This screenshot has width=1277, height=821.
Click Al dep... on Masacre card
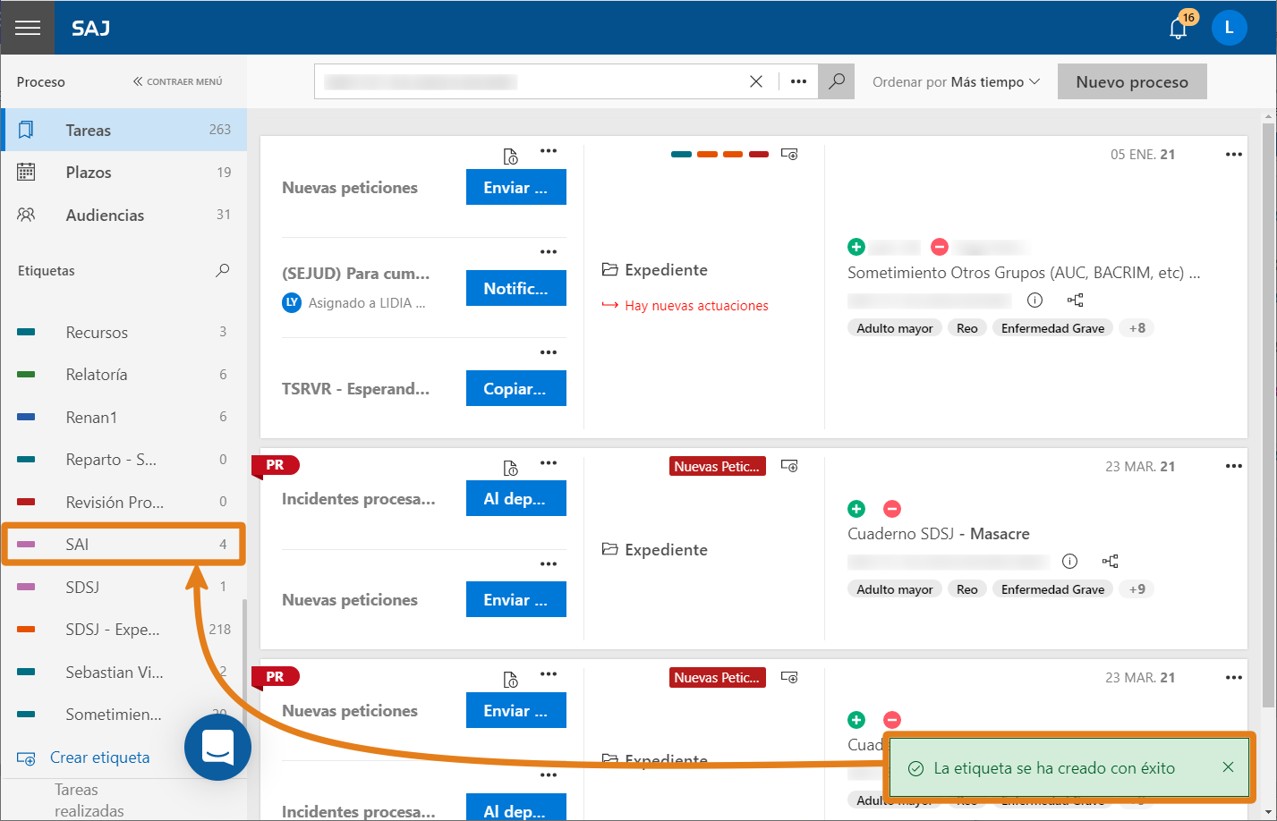[516, 498]
